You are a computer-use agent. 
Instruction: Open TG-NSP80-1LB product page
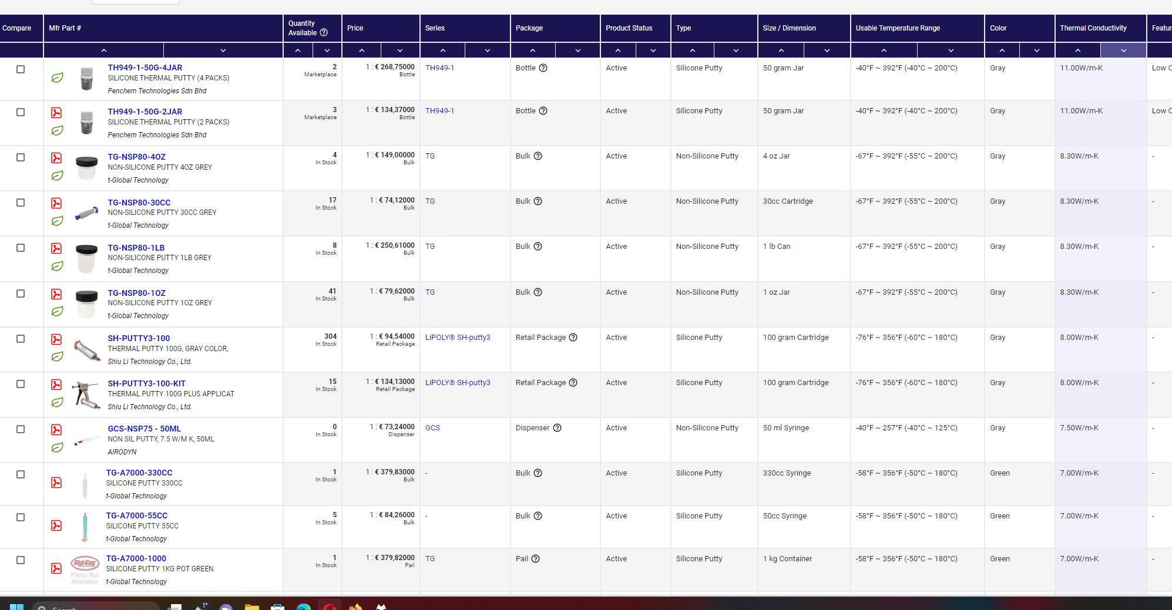click(136, 248)
